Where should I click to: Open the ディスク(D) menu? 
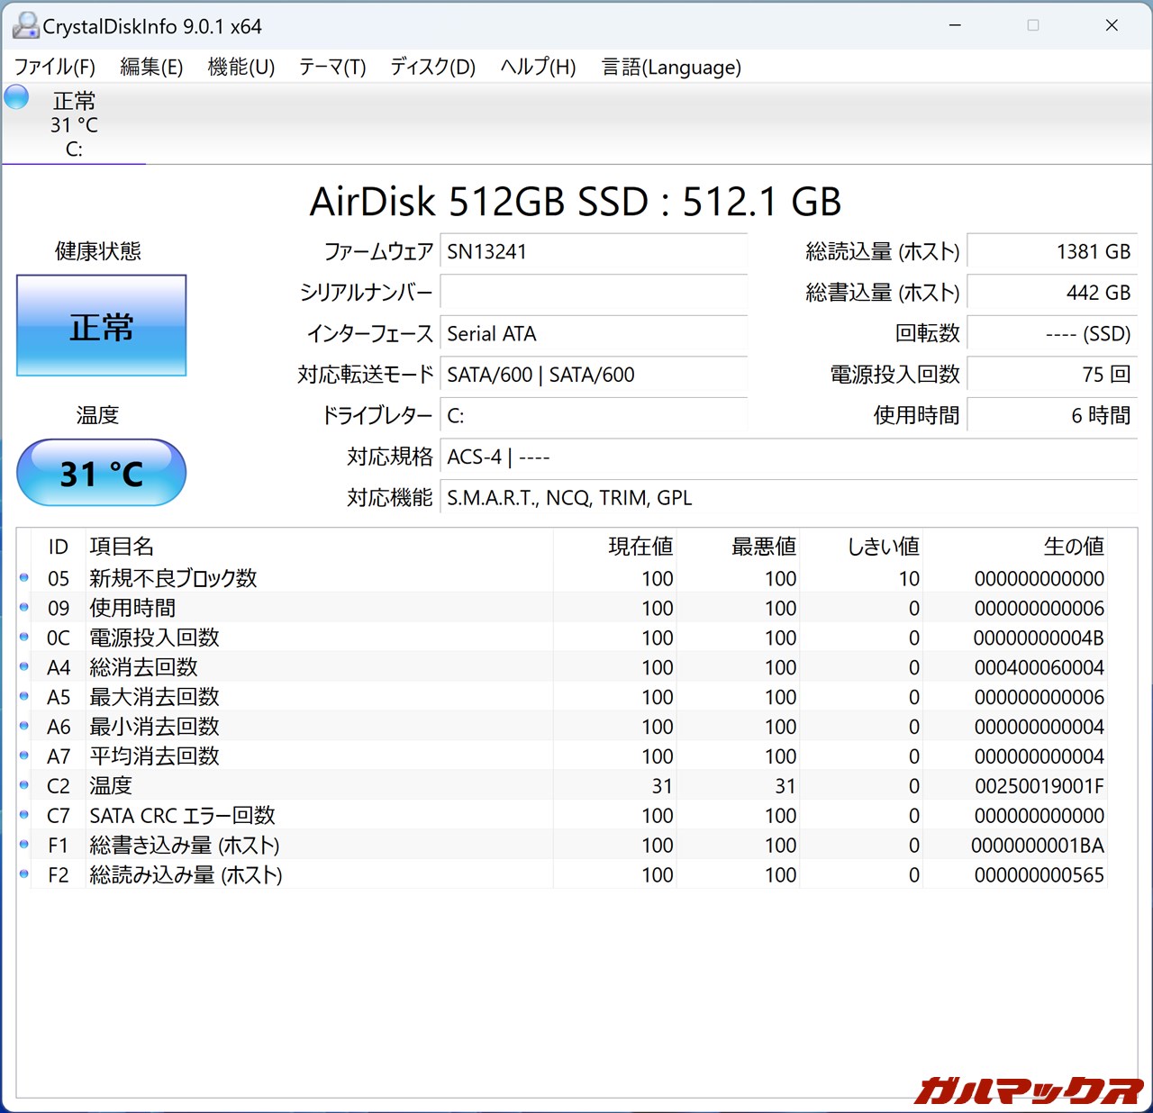pyautogui.click(x=432, y=68)
